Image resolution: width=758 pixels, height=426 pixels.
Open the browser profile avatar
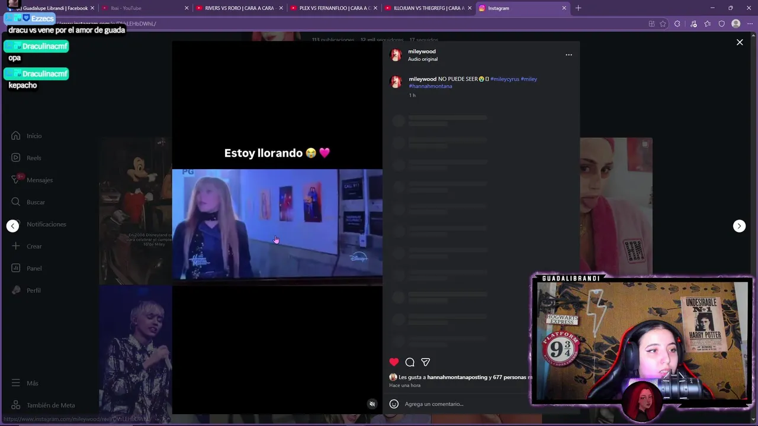735,24
